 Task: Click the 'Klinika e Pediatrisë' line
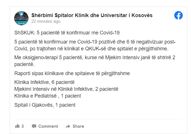point(47,96)
